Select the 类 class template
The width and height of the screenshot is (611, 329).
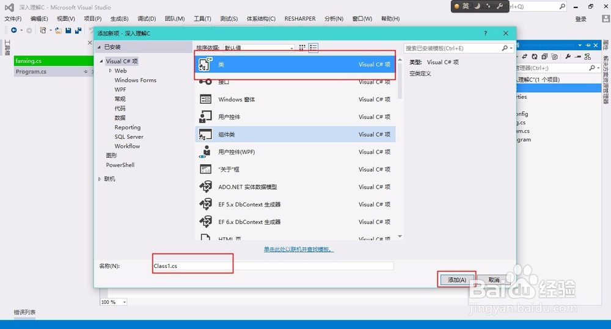point(295,64)
